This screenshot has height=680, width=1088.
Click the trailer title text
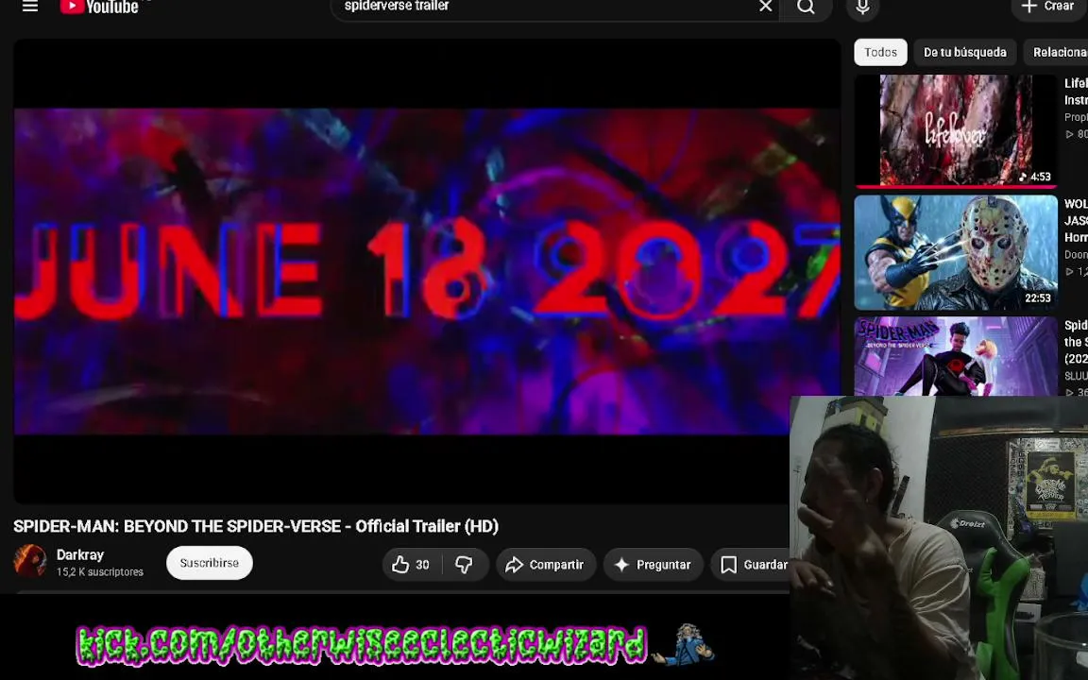[256, 526]
